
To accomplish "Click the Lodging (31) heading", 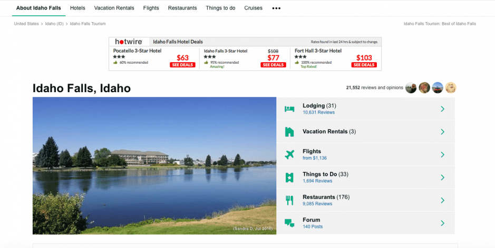I will tap(319, 105).
